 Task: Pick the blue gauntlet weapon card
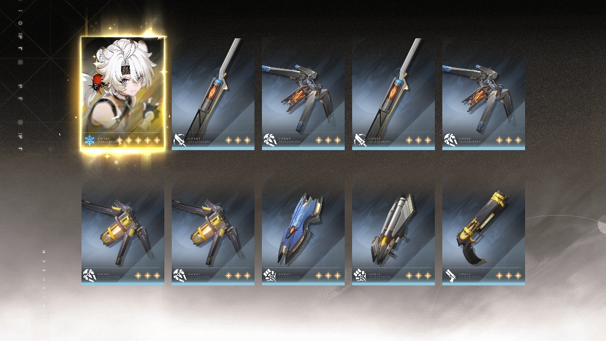pos(303,236)
